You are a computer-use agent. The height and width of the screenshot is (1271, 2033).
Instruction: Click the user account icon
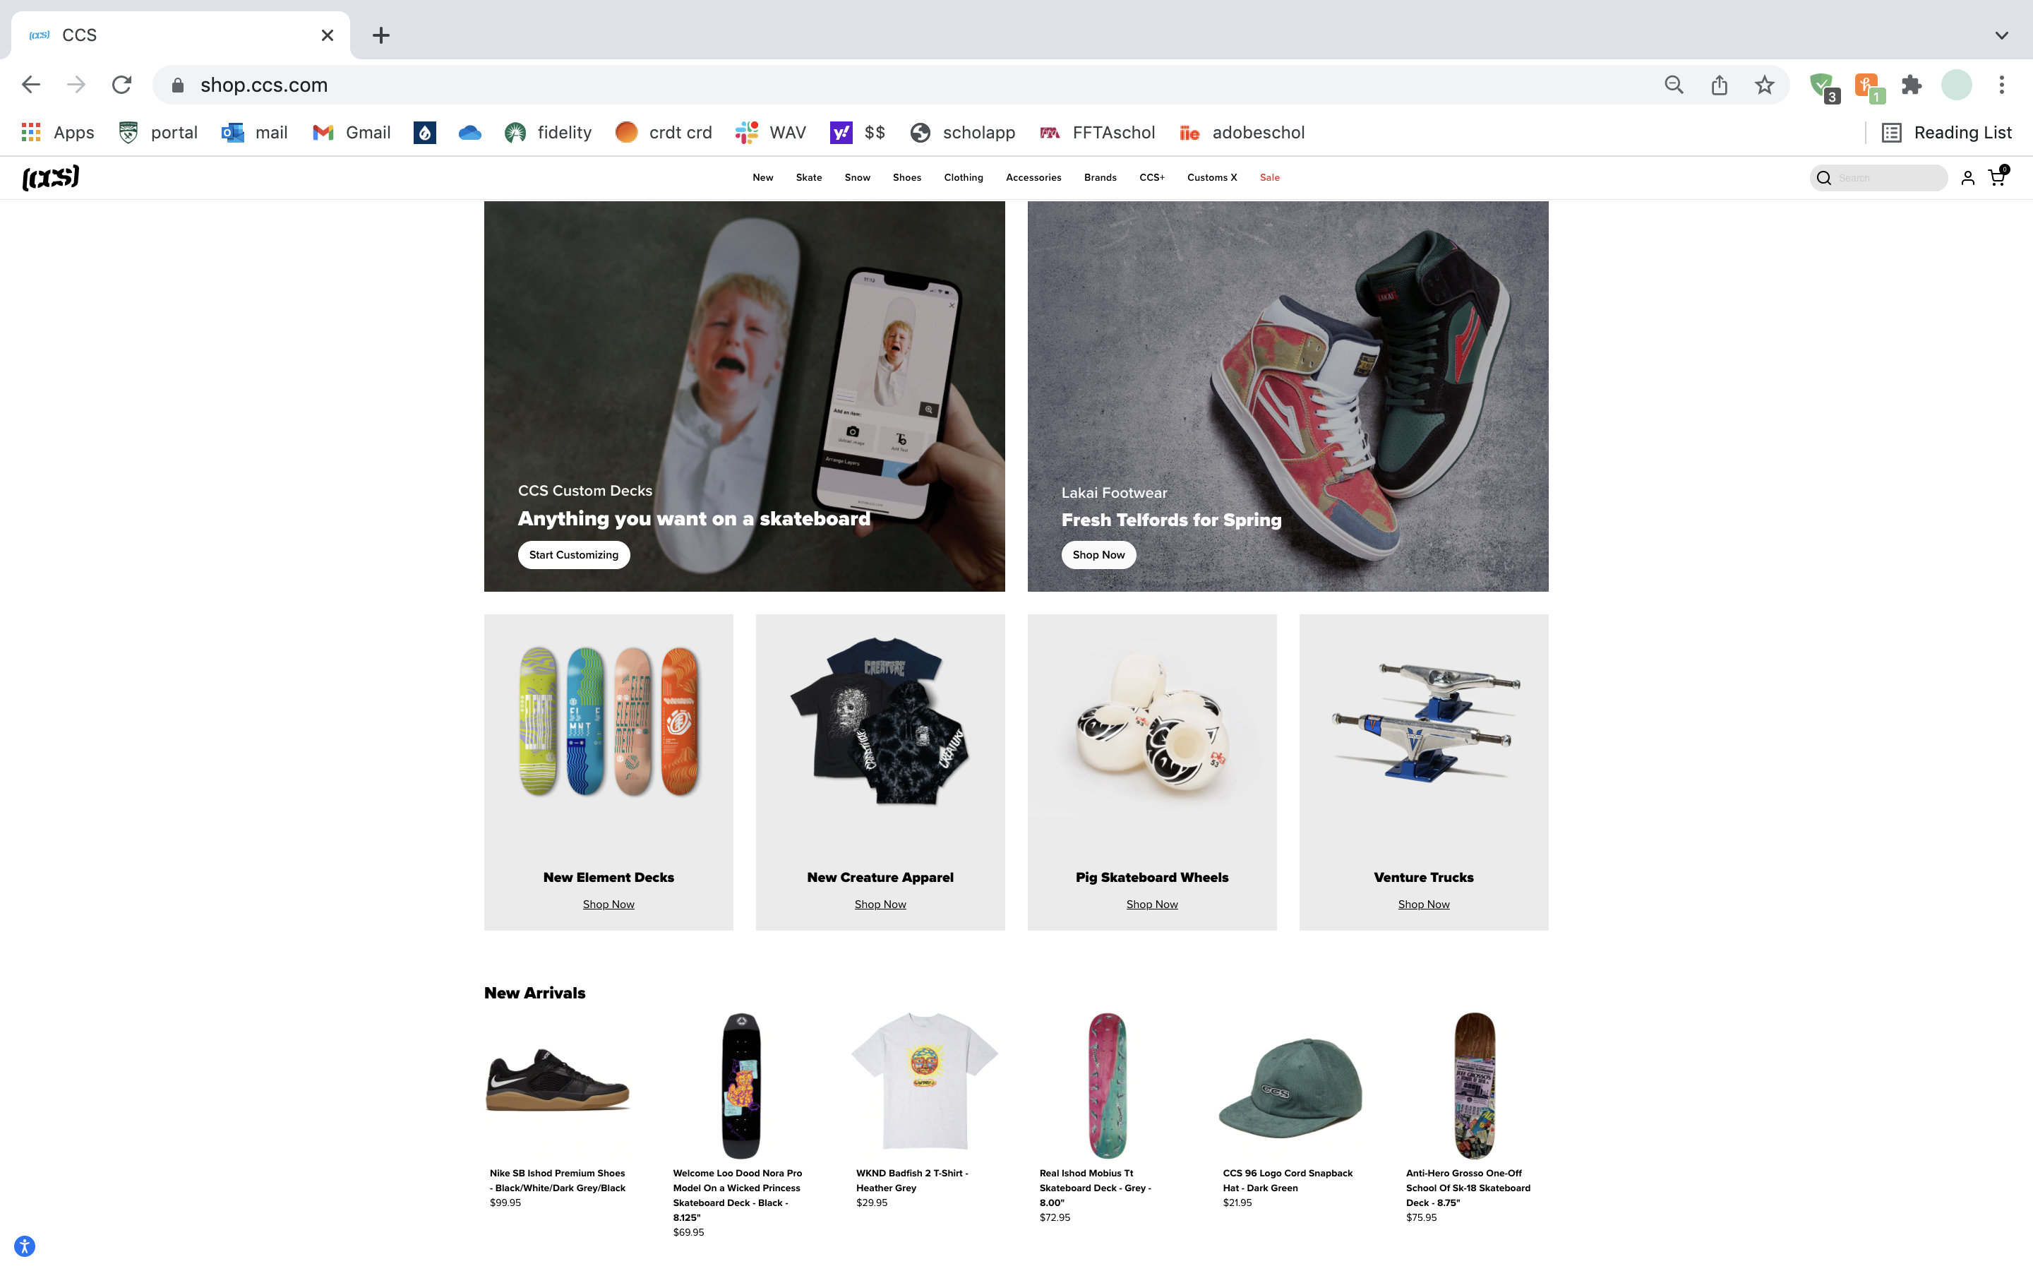[1967, 177]
